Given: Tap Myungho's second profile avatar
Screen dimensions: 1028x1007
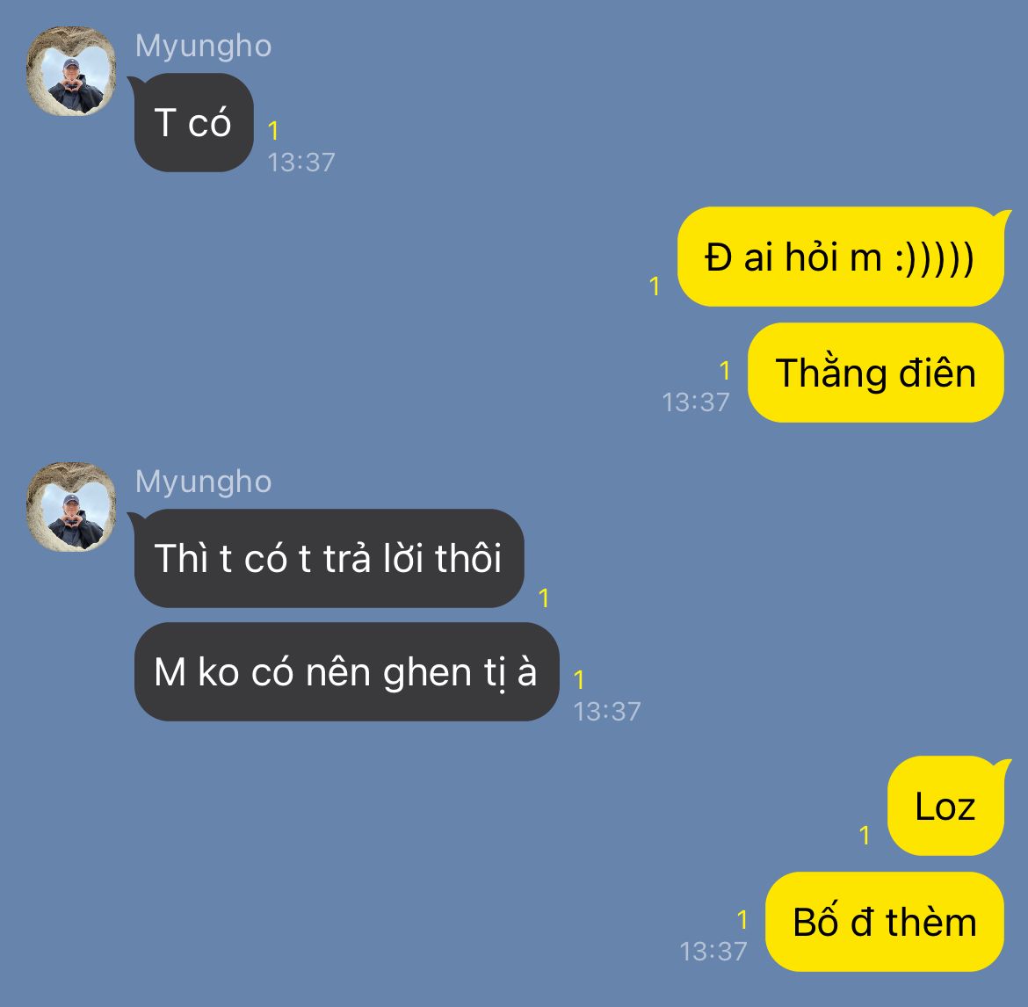Looking at the screenshot, I should (71, 507).
